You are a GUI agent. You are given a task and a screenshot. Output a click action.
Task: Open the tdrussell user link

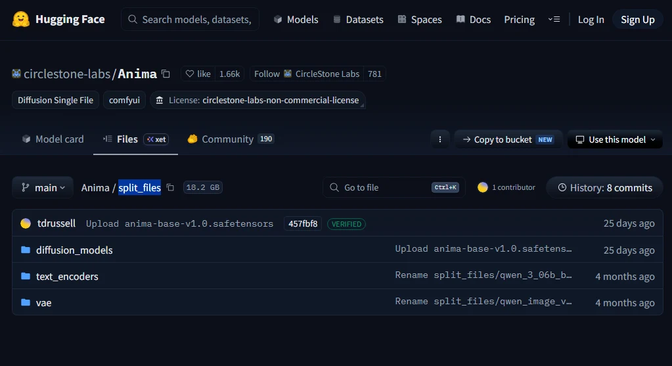coord(56,223)
